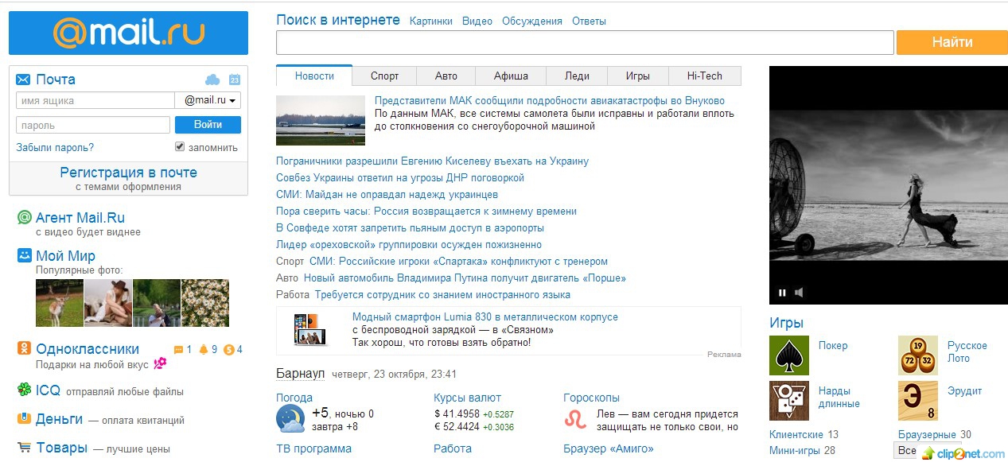Toggle the запомнить checkbox
This screenshot has height=462, width=1008.
coord(180,147)
